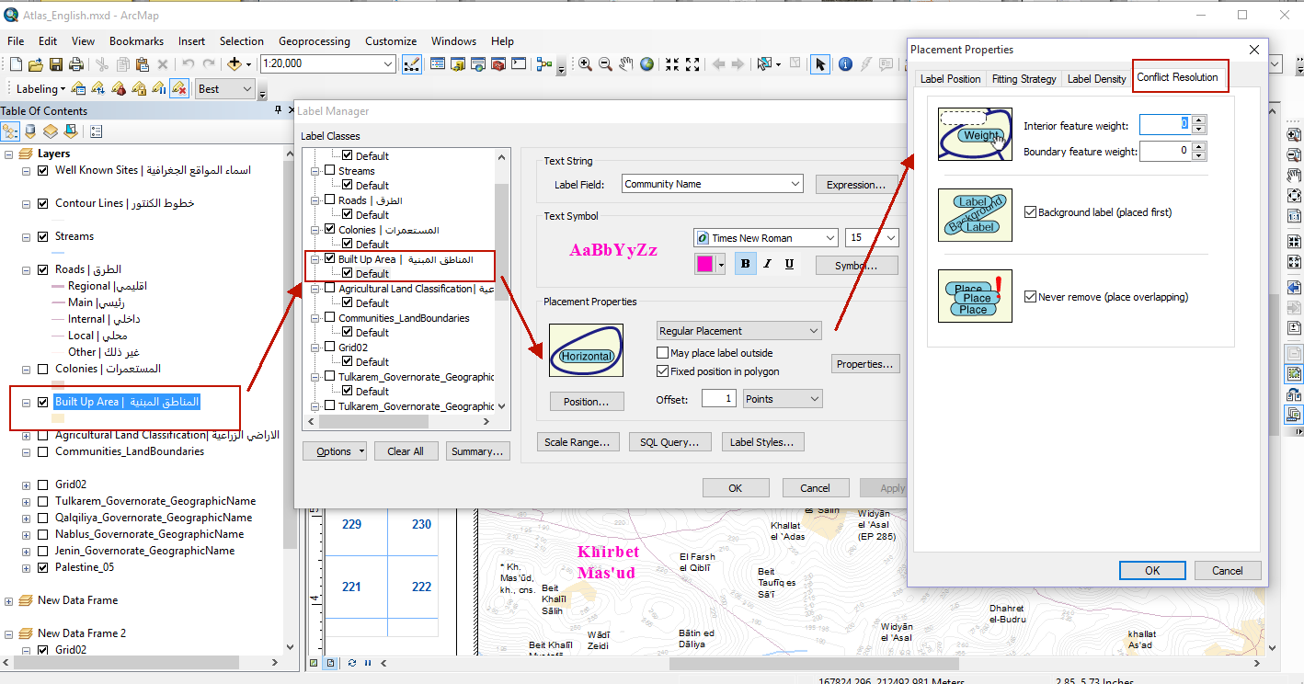This screenshot has height=684, width=1304.
Task: Select the Zoom Out tool
Action: [605, 64]
